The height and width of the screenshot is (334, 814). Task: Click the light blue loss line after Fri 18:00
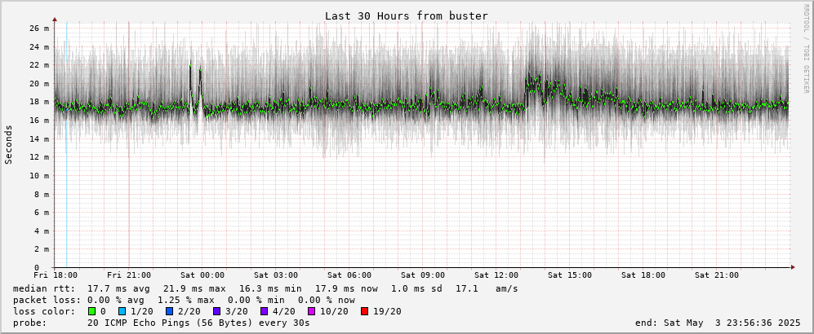click(x=66, y=145)
